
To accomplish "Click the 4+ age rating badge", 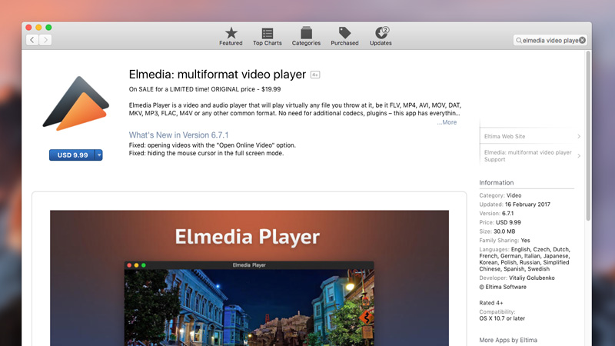I will (315, 75).
